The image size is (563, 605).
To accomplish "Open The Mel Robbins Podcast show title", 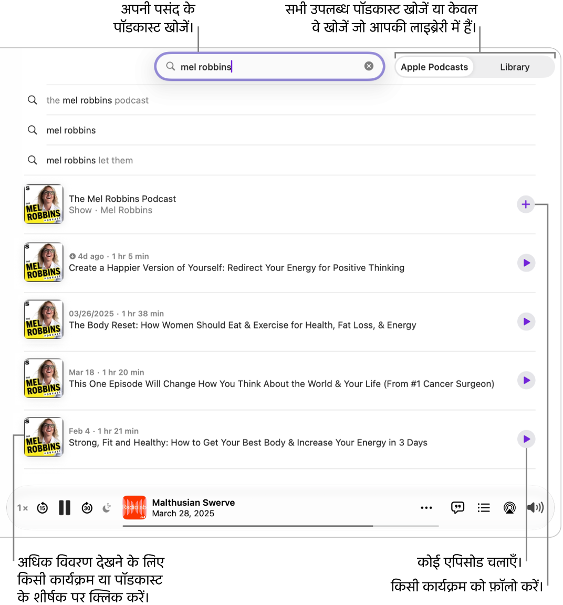I will (122, 199).
